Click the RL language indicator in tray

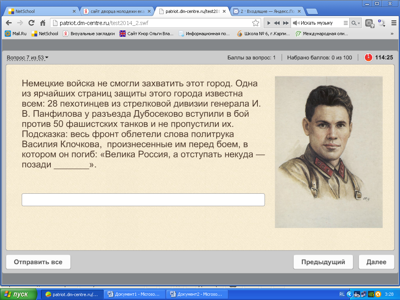coord(342,295)
